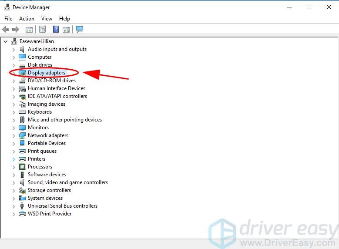339x249 pixels.
Task: Expand the Network adapters node
Action: point(13,135)
